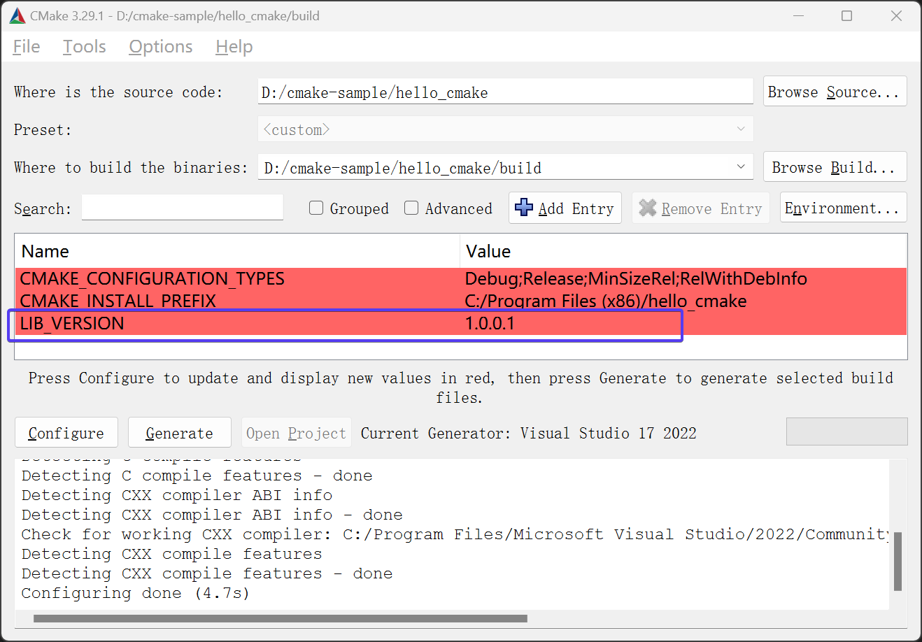Click the Search input field
The image size is (922, 642).
pos(182,208)
